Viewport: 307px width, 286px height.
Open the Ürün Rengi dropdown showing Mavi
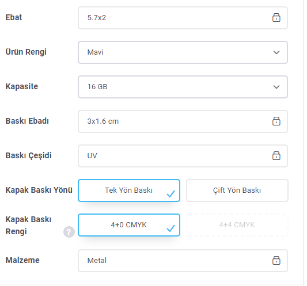coord(183,52)
